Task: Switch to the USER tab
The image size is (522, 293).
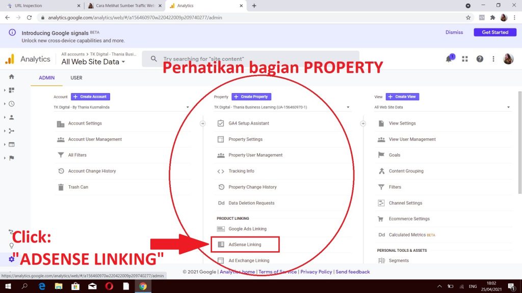Action: 76,78
